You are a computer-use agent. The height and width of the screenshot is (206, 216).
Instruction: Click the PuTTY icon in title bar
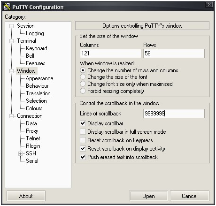(7, 7)
